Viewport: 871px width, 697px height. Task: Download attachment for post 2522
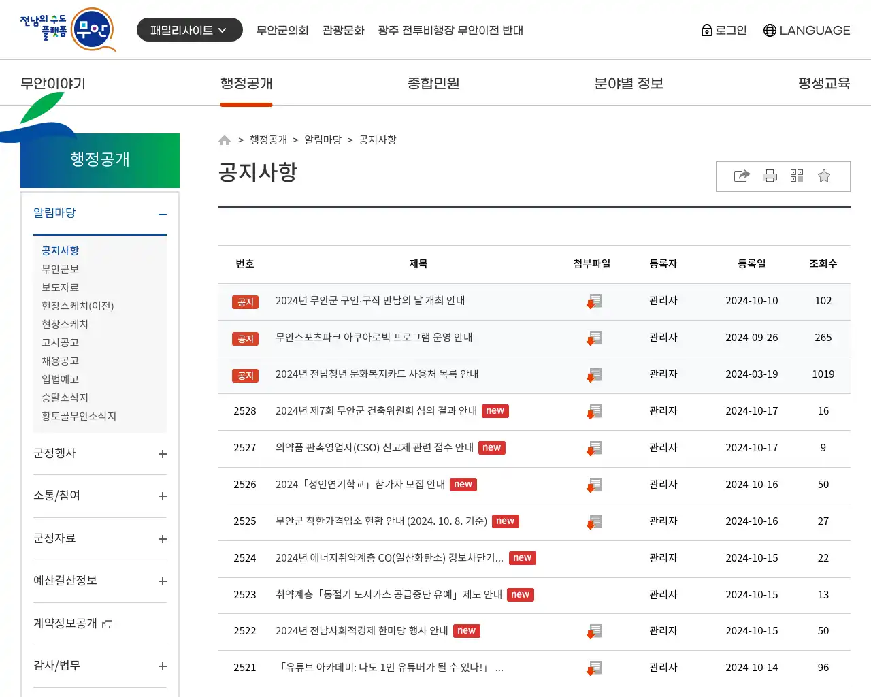pyautogui.click(x=594, y=632)
